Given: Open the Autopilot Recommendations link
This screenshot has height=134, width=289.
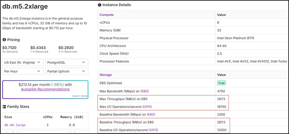Looking at the screenshot, I should pos(45,89).
